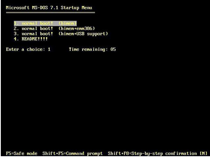Choose option 3 himem+USB support boot

61,34
